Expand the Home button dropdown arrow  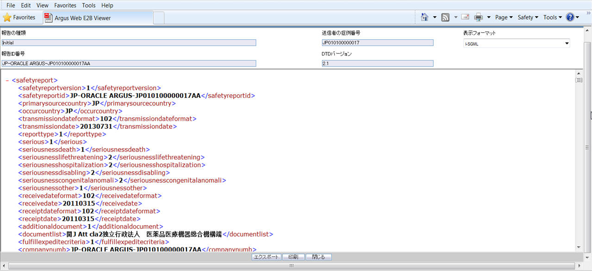point(435,18)
